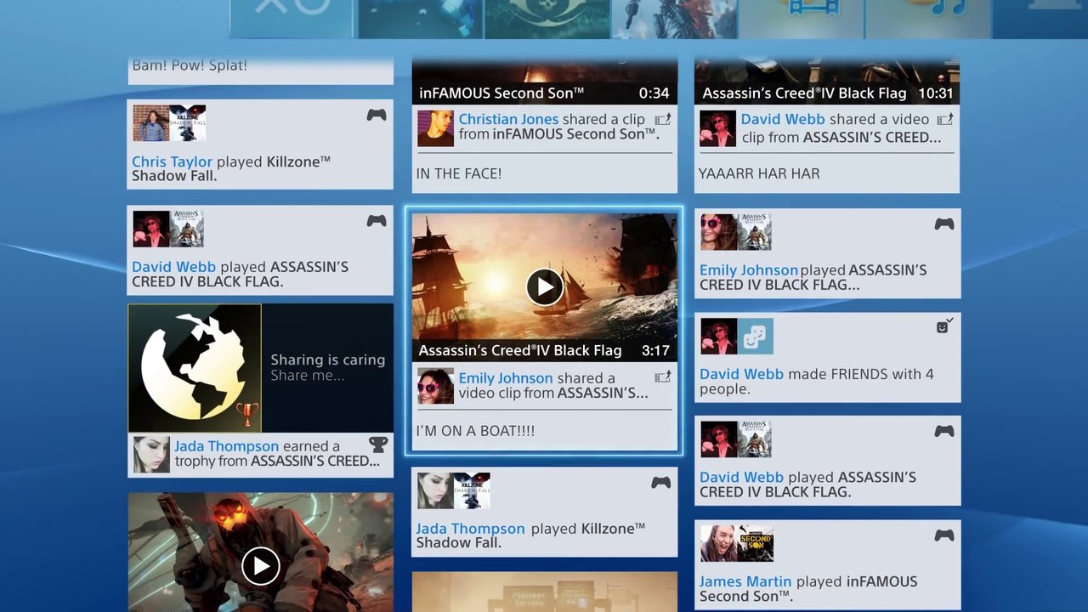This screenshot has height=612, width=1088.
Task: Click controller icon on David Webb's bottom right card
Action: pyautogui.click(x=944, y=431)
